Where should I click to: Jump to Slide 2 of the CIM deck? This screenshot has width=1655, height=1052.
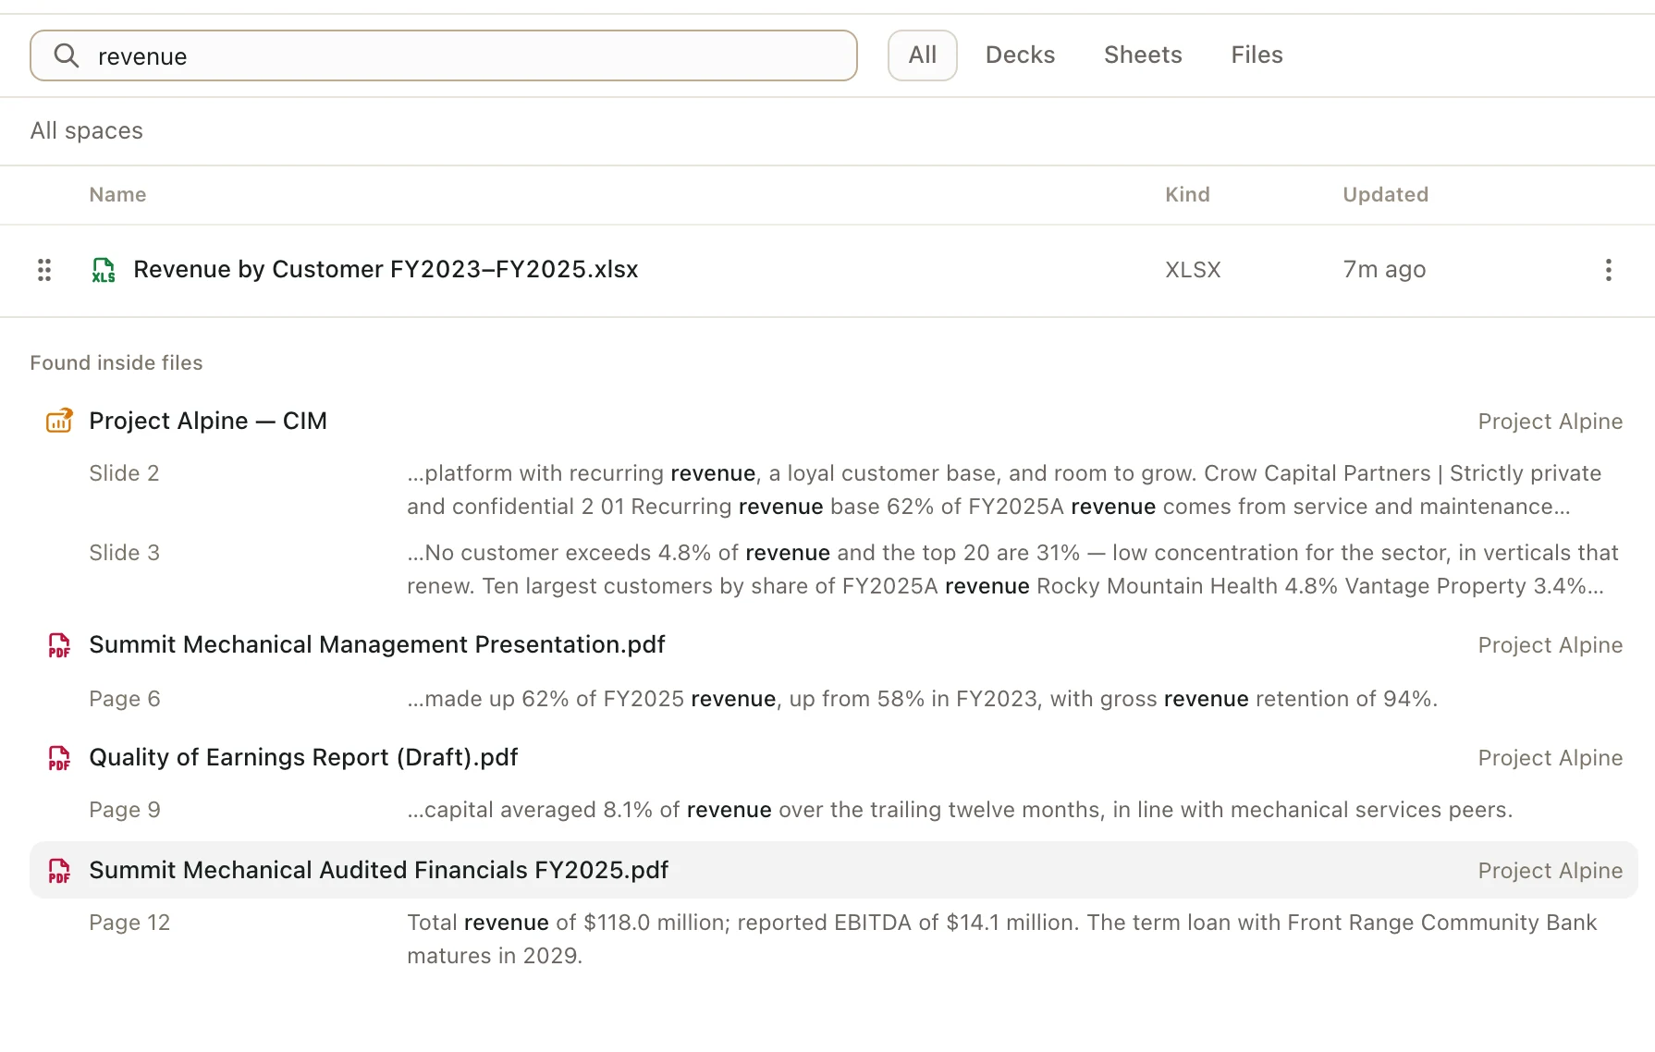[124, 473]
